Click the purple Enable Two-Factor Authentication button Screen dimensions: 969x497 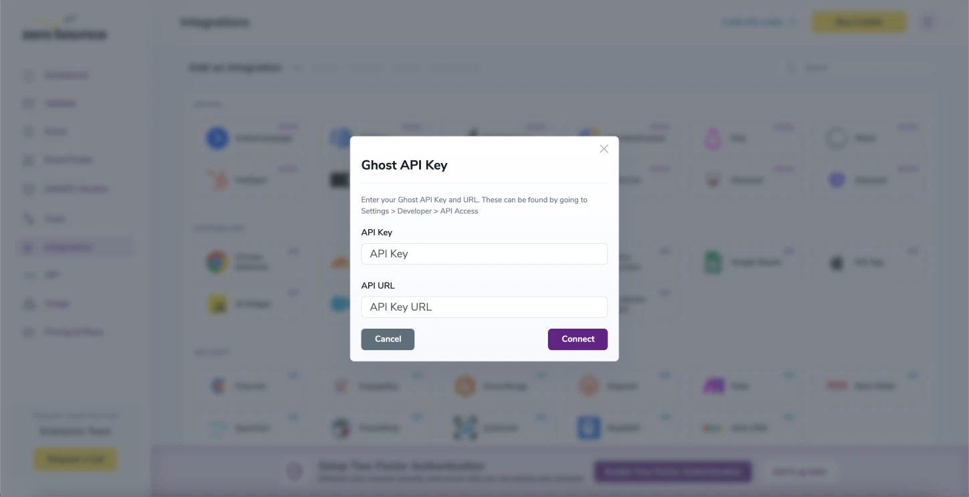[x=672, y=471]
